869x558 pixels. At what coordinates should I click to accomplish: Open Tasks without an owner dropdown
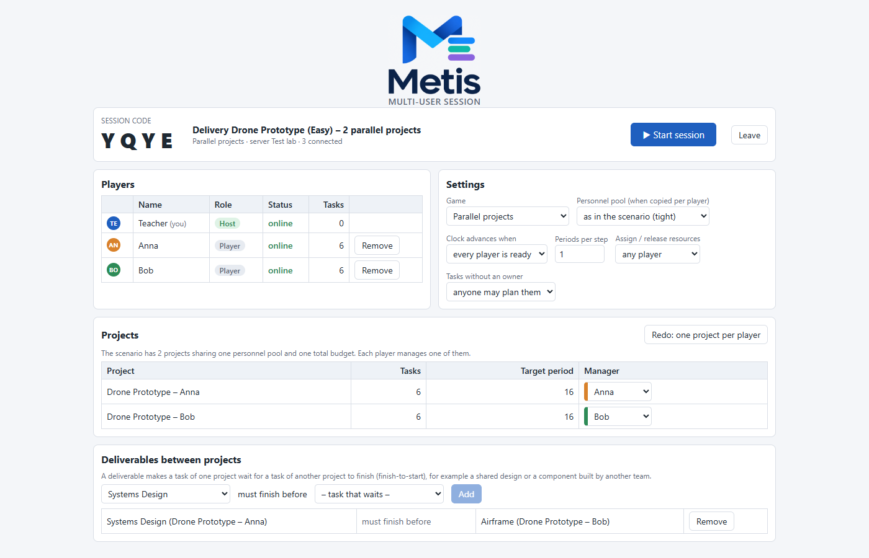501,292
